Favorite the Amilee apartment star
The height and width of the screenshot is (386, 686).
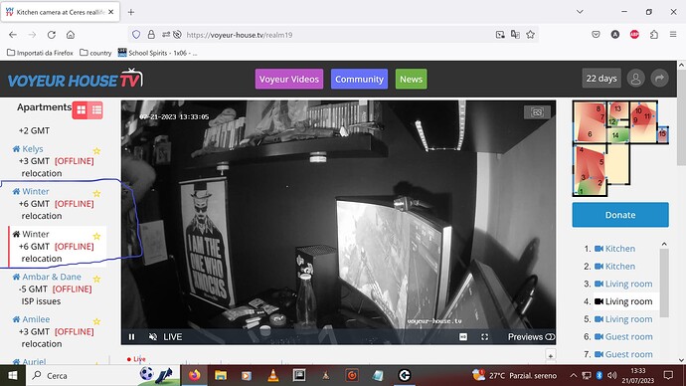point(97,321)
